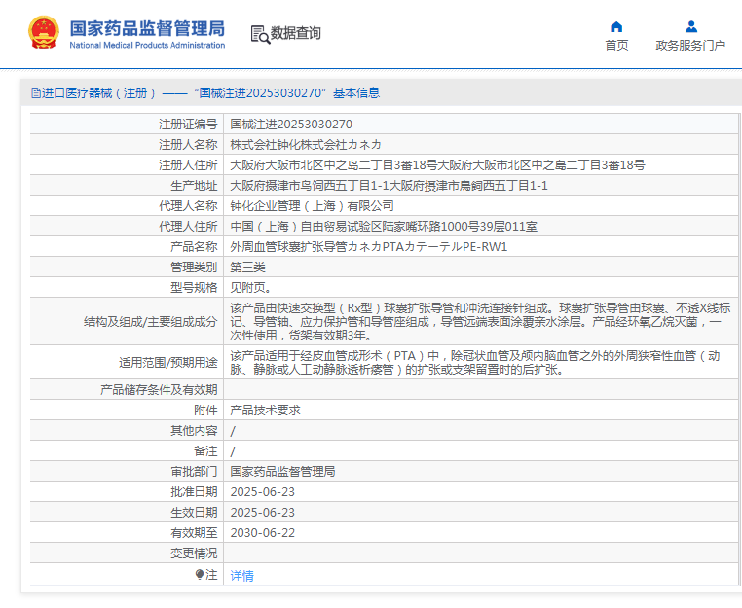Screen dimensions: 742x608
Task: Click the house icon above 首页
Action: coord(615,26)
